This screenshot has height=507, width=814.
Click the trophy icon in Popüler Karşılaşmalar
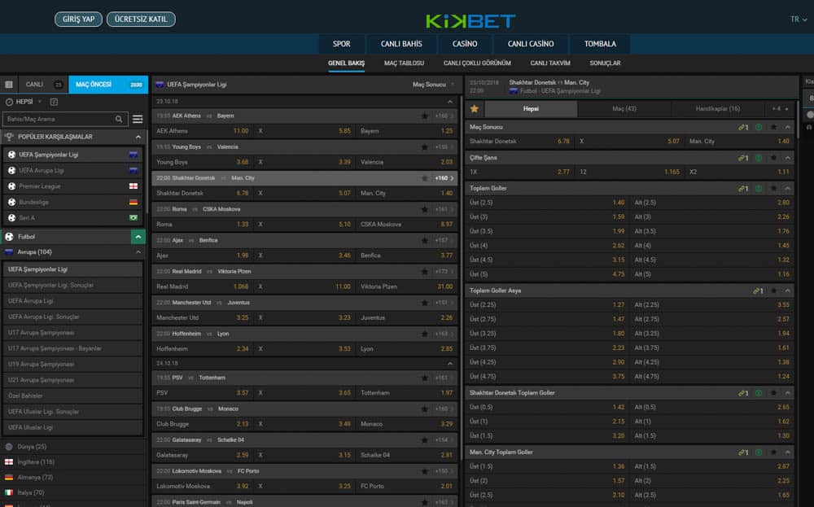9,137
